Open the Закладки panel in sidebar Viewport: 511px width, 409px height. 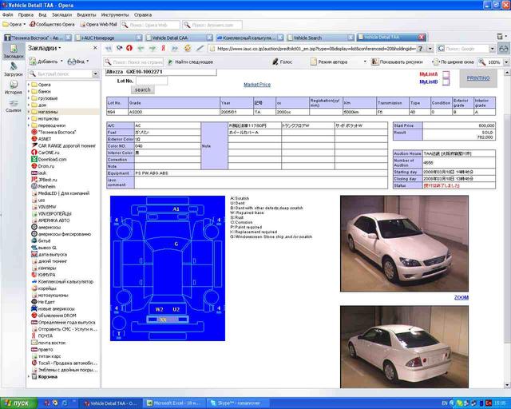coord(14,51)
